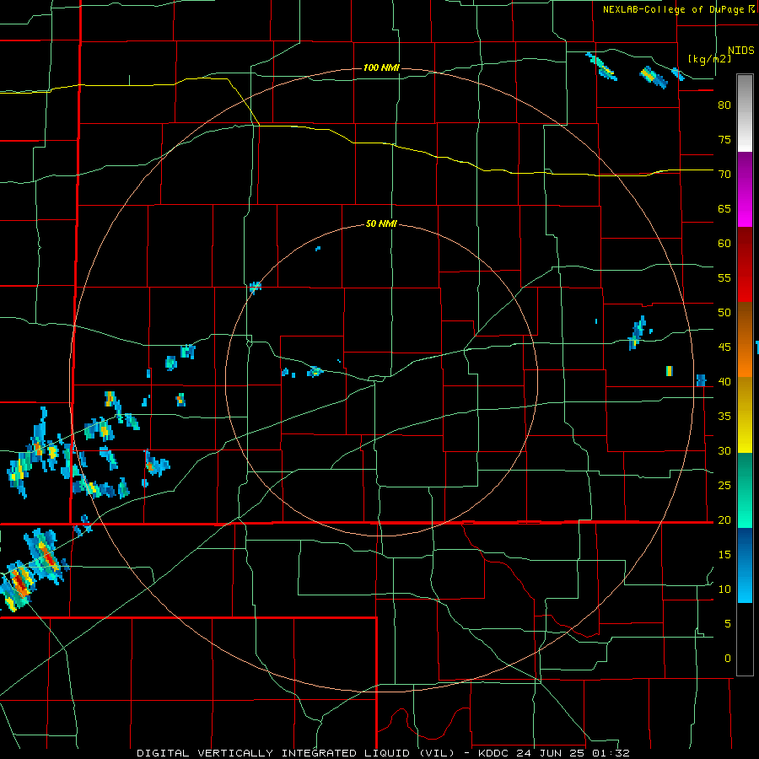This screenshot has height=759, width=759.
Task: Select the 40 value on the VIL scale
Action: tap(724, 381)
